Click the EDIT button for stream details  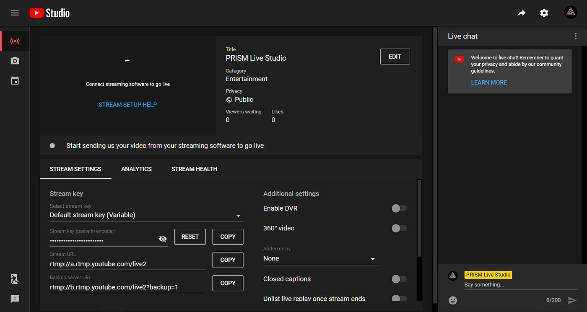click(x=395, y=57)
